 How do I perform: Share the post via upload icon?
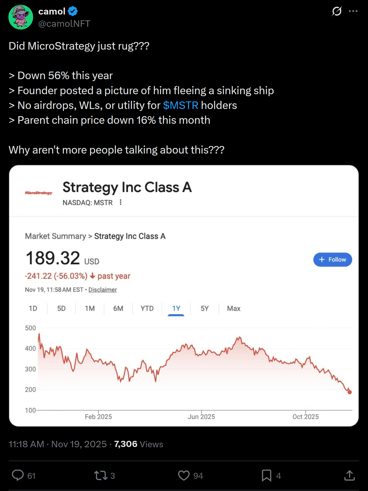349,475
